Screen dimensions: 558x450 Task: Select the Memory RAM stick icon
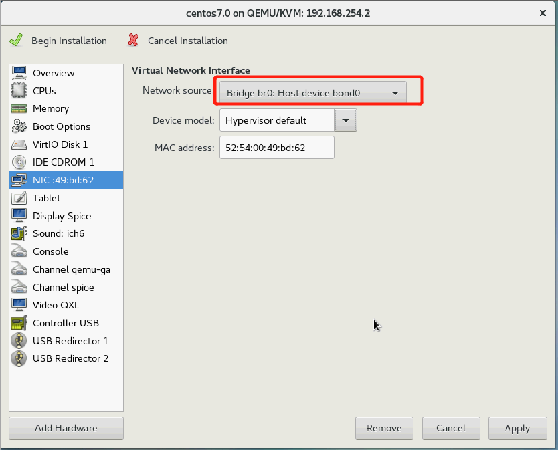tap(19, 108)
